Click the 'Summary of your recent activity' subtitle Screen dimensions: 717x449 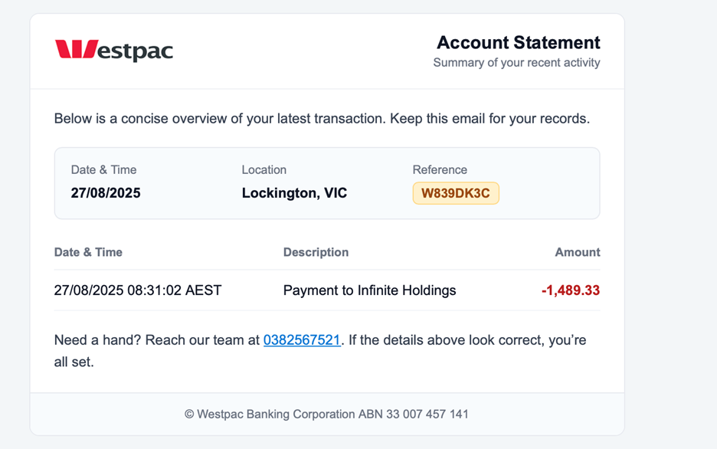[x=518, y=63]
